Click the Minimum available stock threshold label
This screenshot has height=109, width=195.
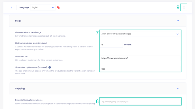coord(31,43)
